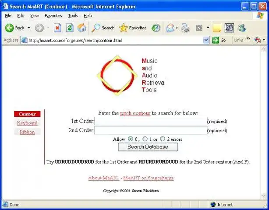Select the 1 error radio button
269x210 pixels.
pos(145,139)
